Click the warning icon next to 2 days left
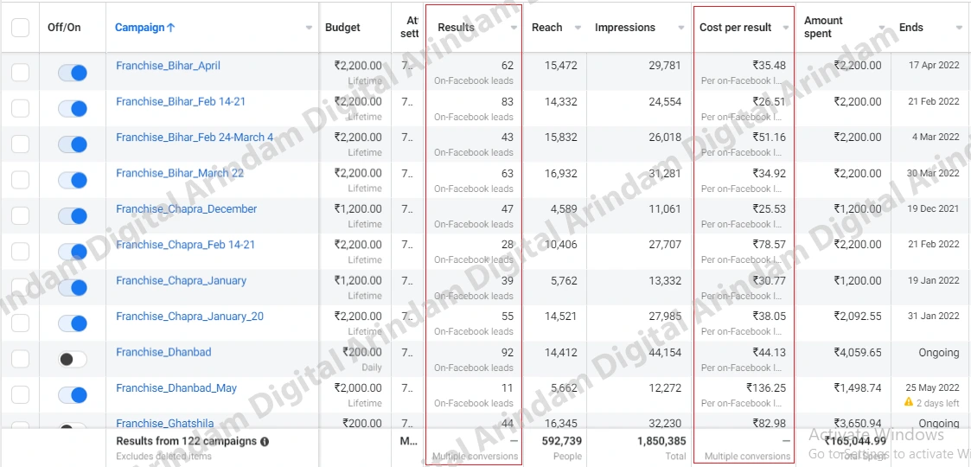The width and height of the screenshot is (971, 467). coord(909,402)
